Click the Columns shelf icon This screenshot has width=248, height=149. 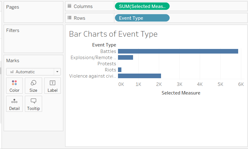pyautogui.click(x=69, y=6)
